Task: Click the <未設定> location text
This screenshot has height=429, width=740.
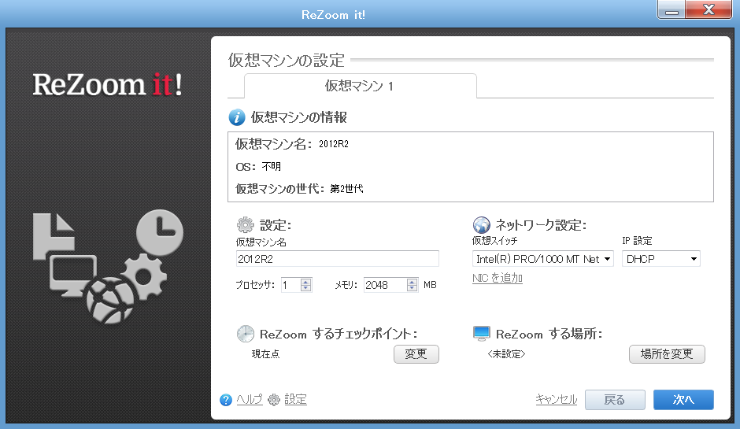Action: 506,354
